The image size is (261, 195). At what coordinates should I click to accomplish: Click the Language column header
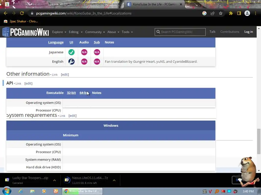pyautogui.click(x=56, y=42)
